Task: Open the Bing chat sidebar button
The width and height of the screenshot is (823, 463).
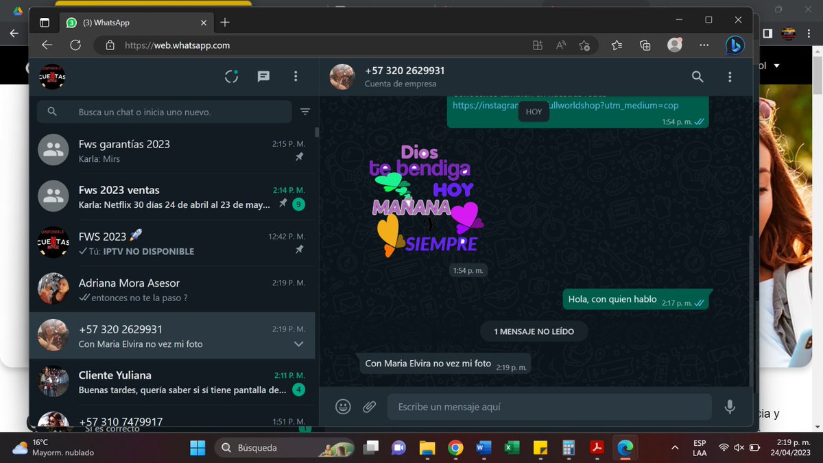Action: click(x=735, y=45)
